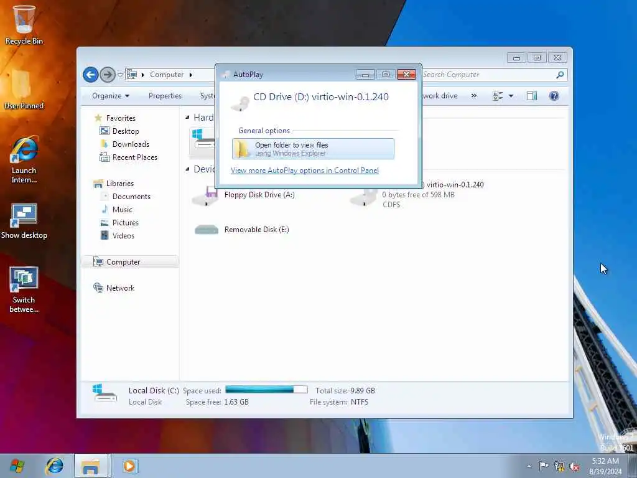Open Explorer help icon
637x478 pixels.
tap(554, 96)
